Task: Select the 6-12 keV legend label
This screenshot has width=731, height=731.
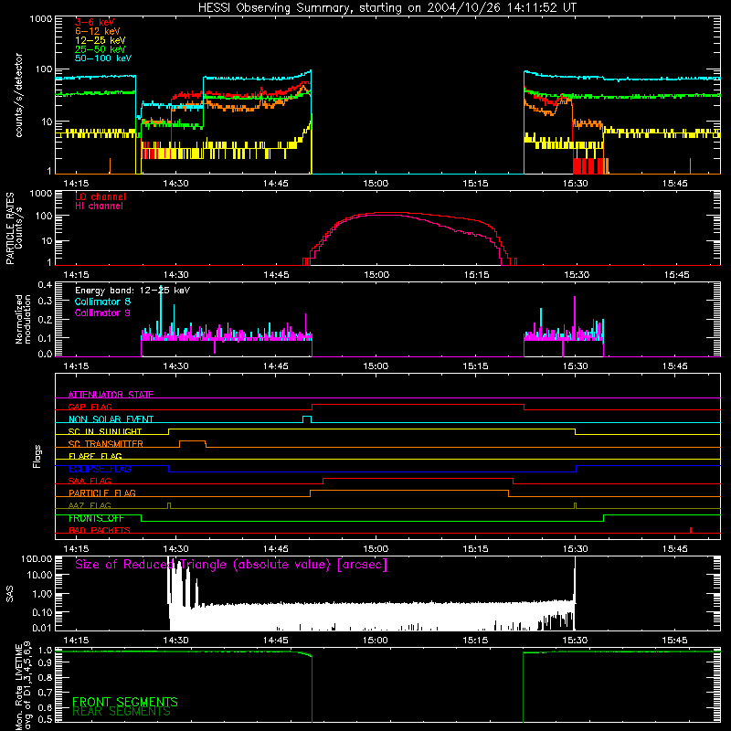Action: 98,31
